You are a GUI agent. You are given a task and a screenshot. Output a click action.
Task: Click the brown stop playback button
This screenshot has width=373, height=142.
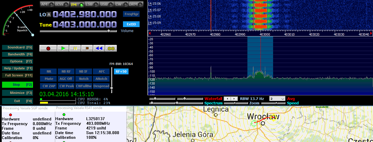click(87, 48)
